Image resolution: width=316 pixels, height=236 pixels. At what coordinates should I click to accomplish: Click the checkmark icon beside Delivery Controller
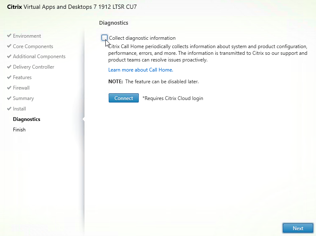(9, 67)
